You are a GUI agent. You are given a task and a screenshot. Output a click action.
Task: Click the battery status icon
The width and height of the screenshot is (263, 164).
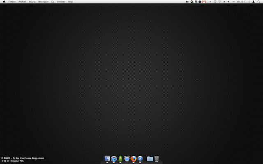[x=233, y=2]
